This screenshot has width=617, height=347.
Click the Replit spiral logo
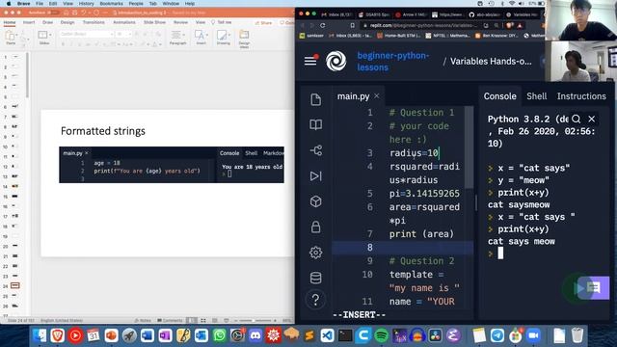tap(336, 61)
